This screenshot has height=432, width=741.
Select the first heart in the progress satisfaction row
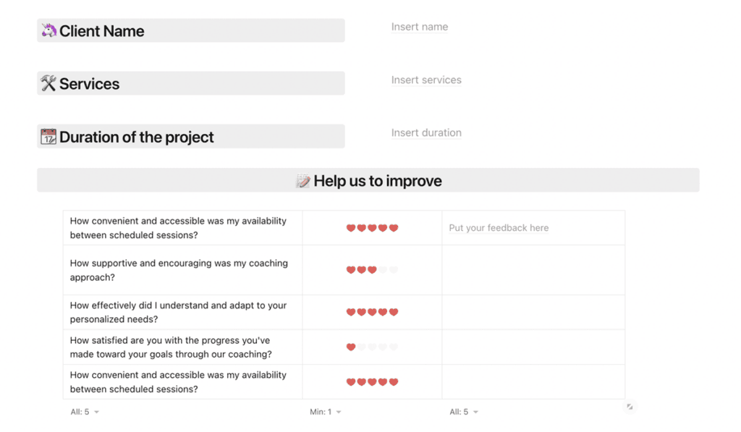(350, 347)
